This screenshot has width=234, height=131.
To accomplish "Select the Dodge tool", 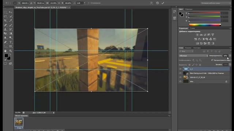I will [x=11, y=38].
